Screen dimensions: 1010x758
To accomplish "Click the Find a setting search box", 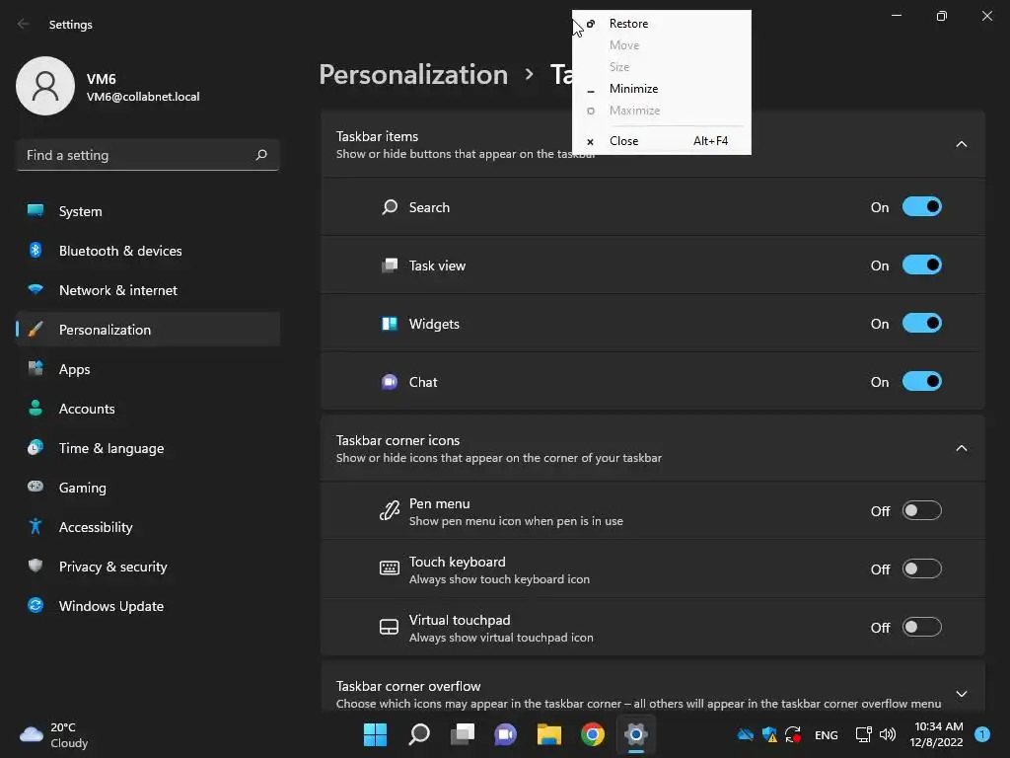I will tap(148, 155).
